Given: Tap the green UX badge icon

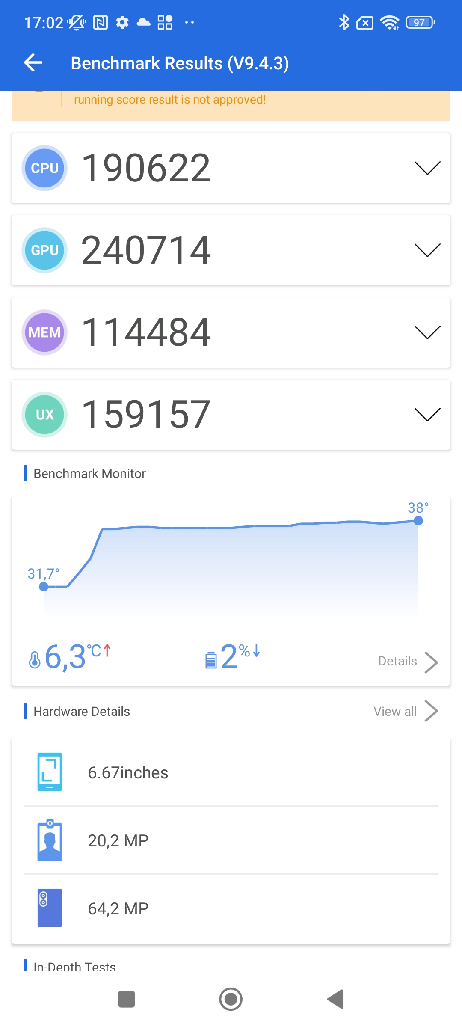Looking at the screenshot, I should pos(44,415).
